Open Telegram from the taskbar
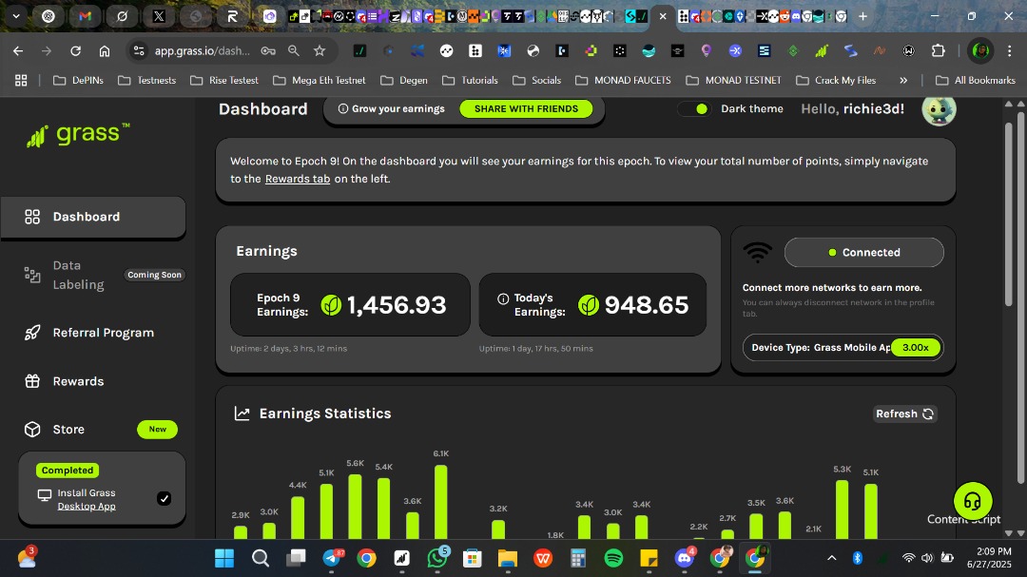This screenshot has height=577, width=1027. [332, 558]
